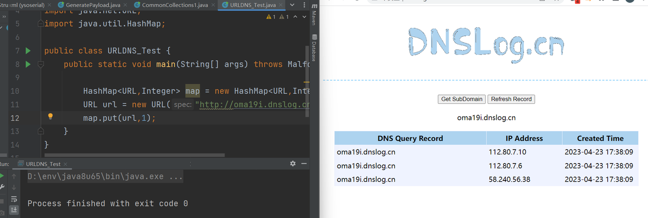Click the down arrow in Run console

[x=14, y=187]
